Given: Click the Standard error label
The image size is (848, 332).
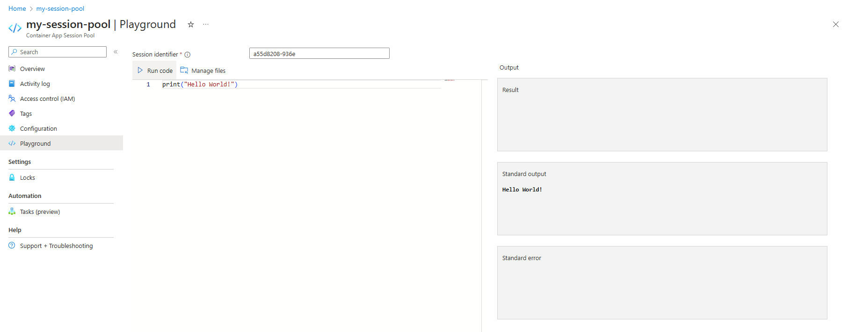Looking at the screenshot, I should (x=522, y=258).
